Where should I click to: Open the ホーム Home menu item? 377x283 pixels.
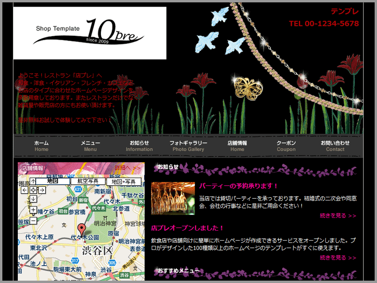pos(41,146)
